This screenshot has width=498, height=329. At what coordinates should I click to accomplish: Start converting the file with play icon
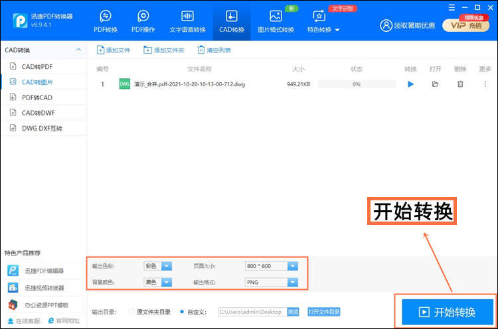(410, 84)
